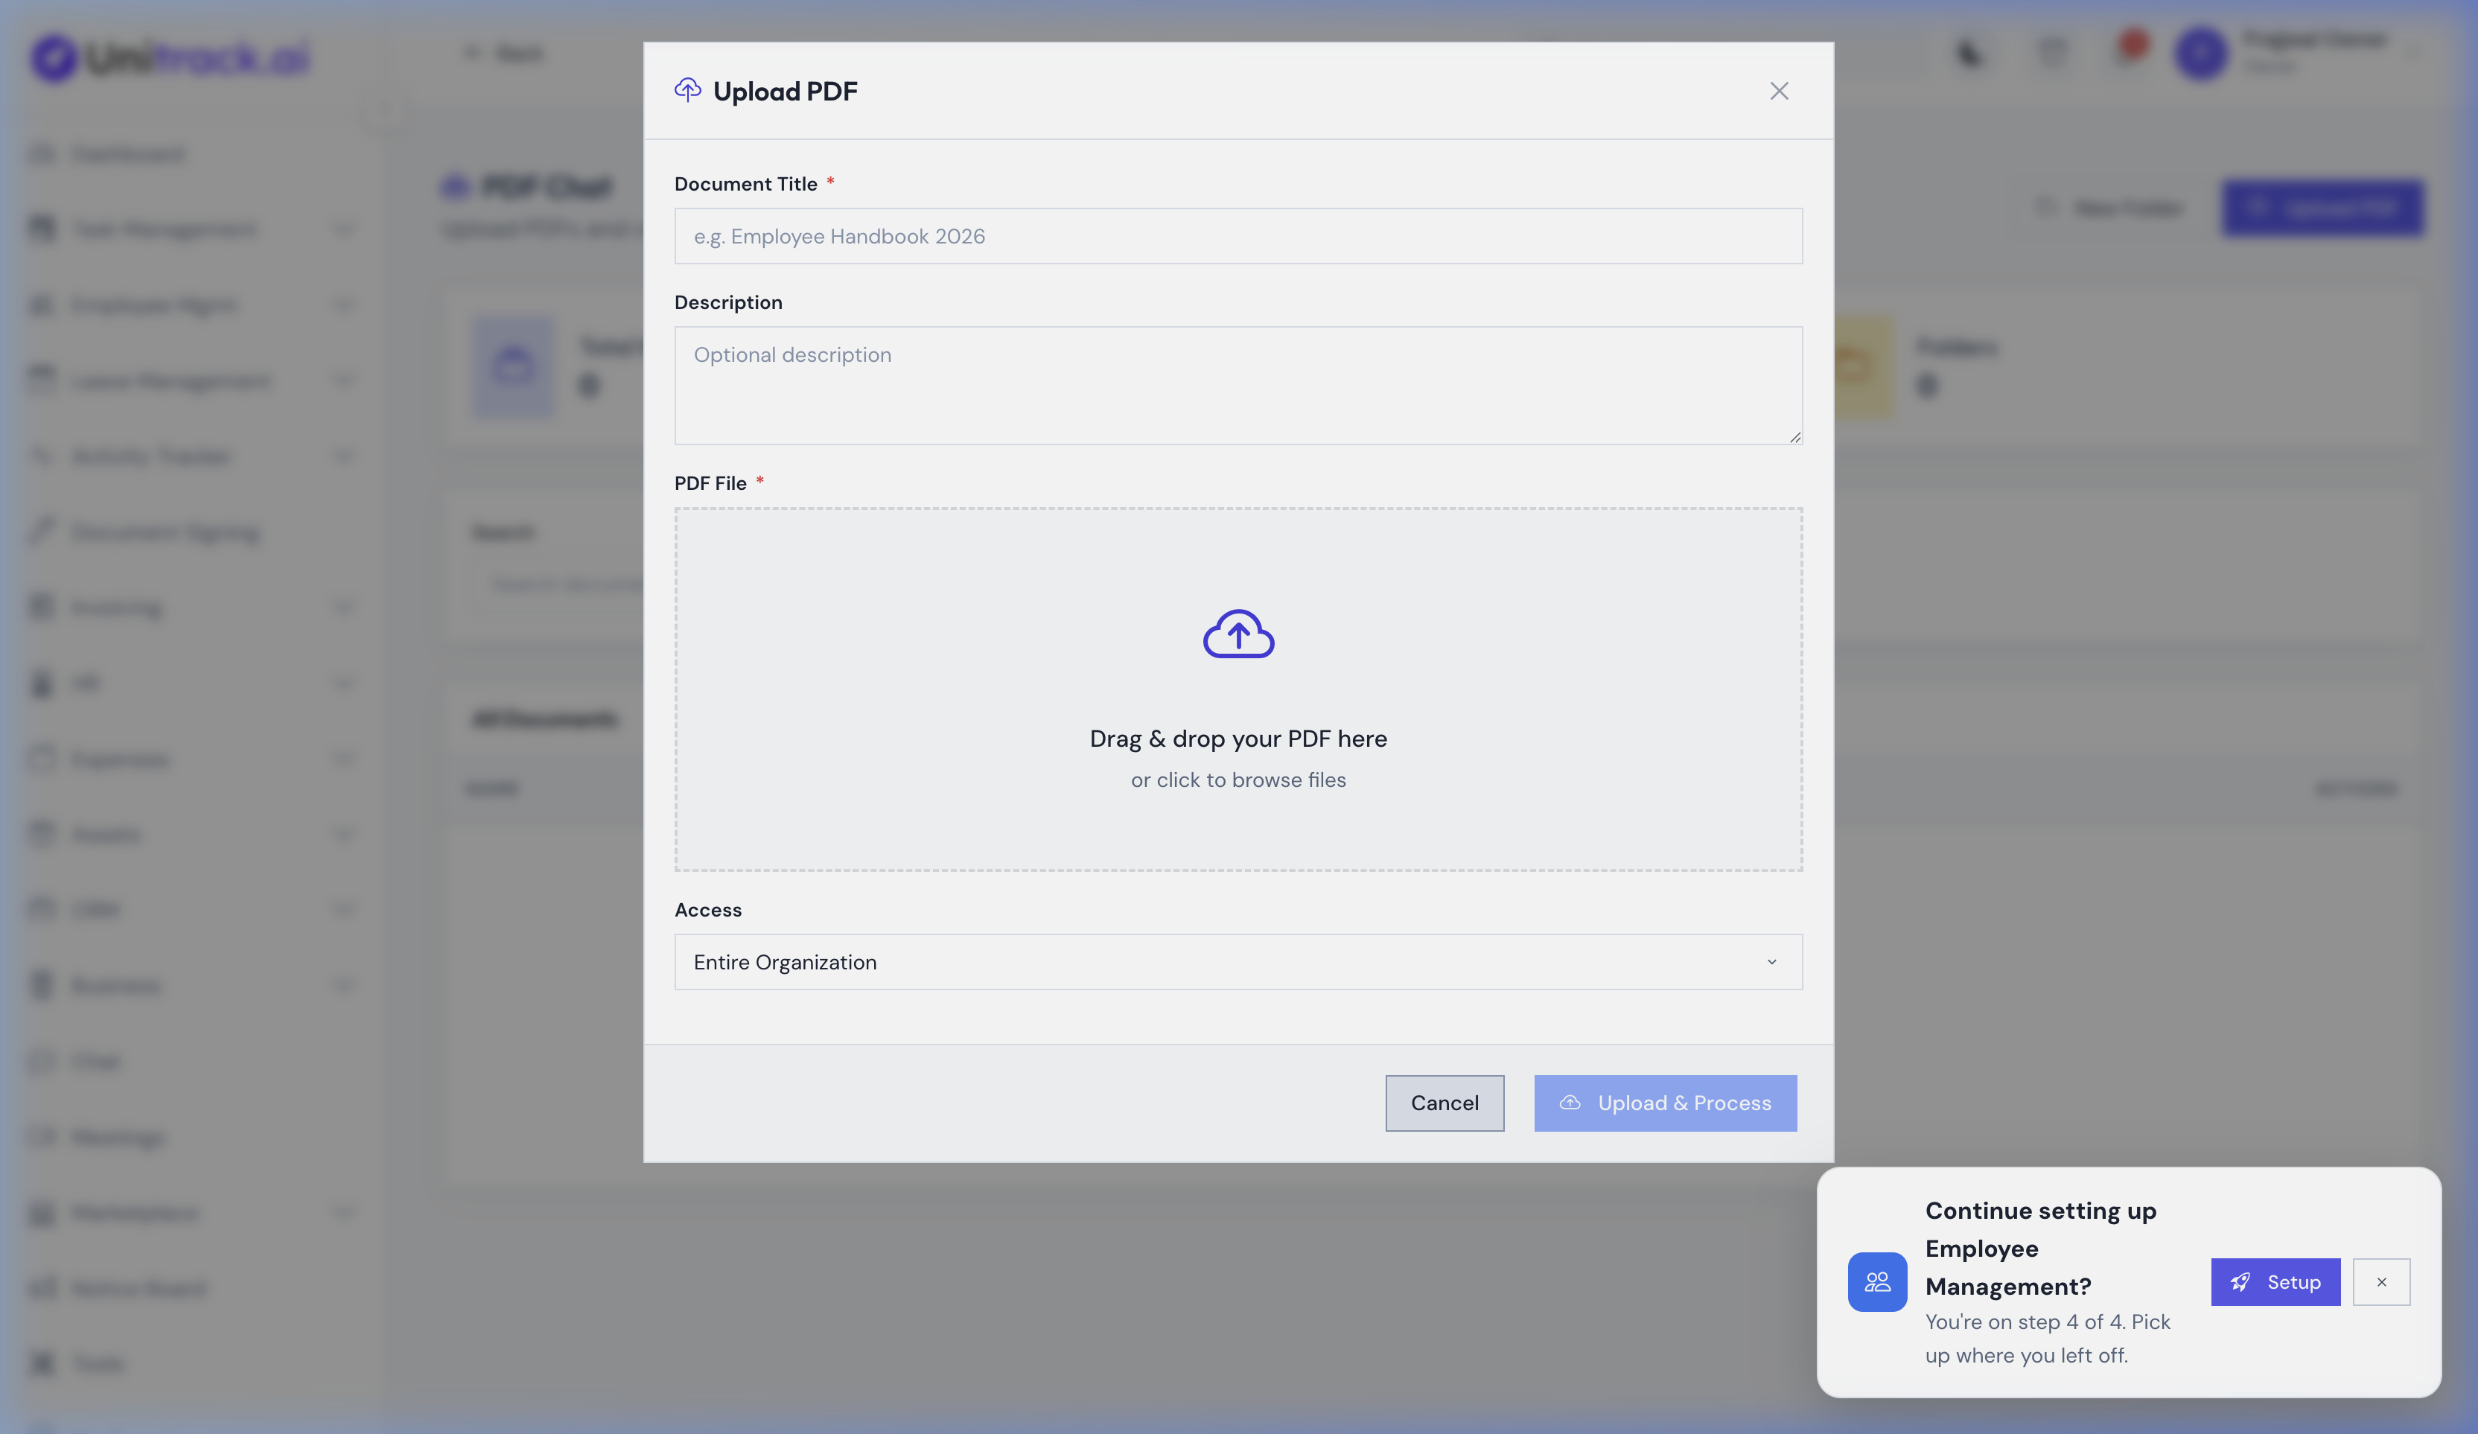Click the Employee Management setup rocket icon
Image resolution: width=2478 pixels, height=1434 pixels.
coord(2240,1281)
